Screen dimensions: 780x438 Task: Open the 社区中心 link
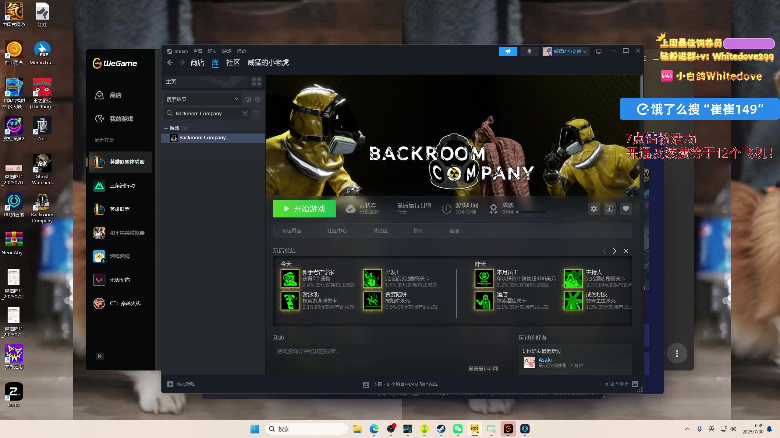[x=337, y=231]
